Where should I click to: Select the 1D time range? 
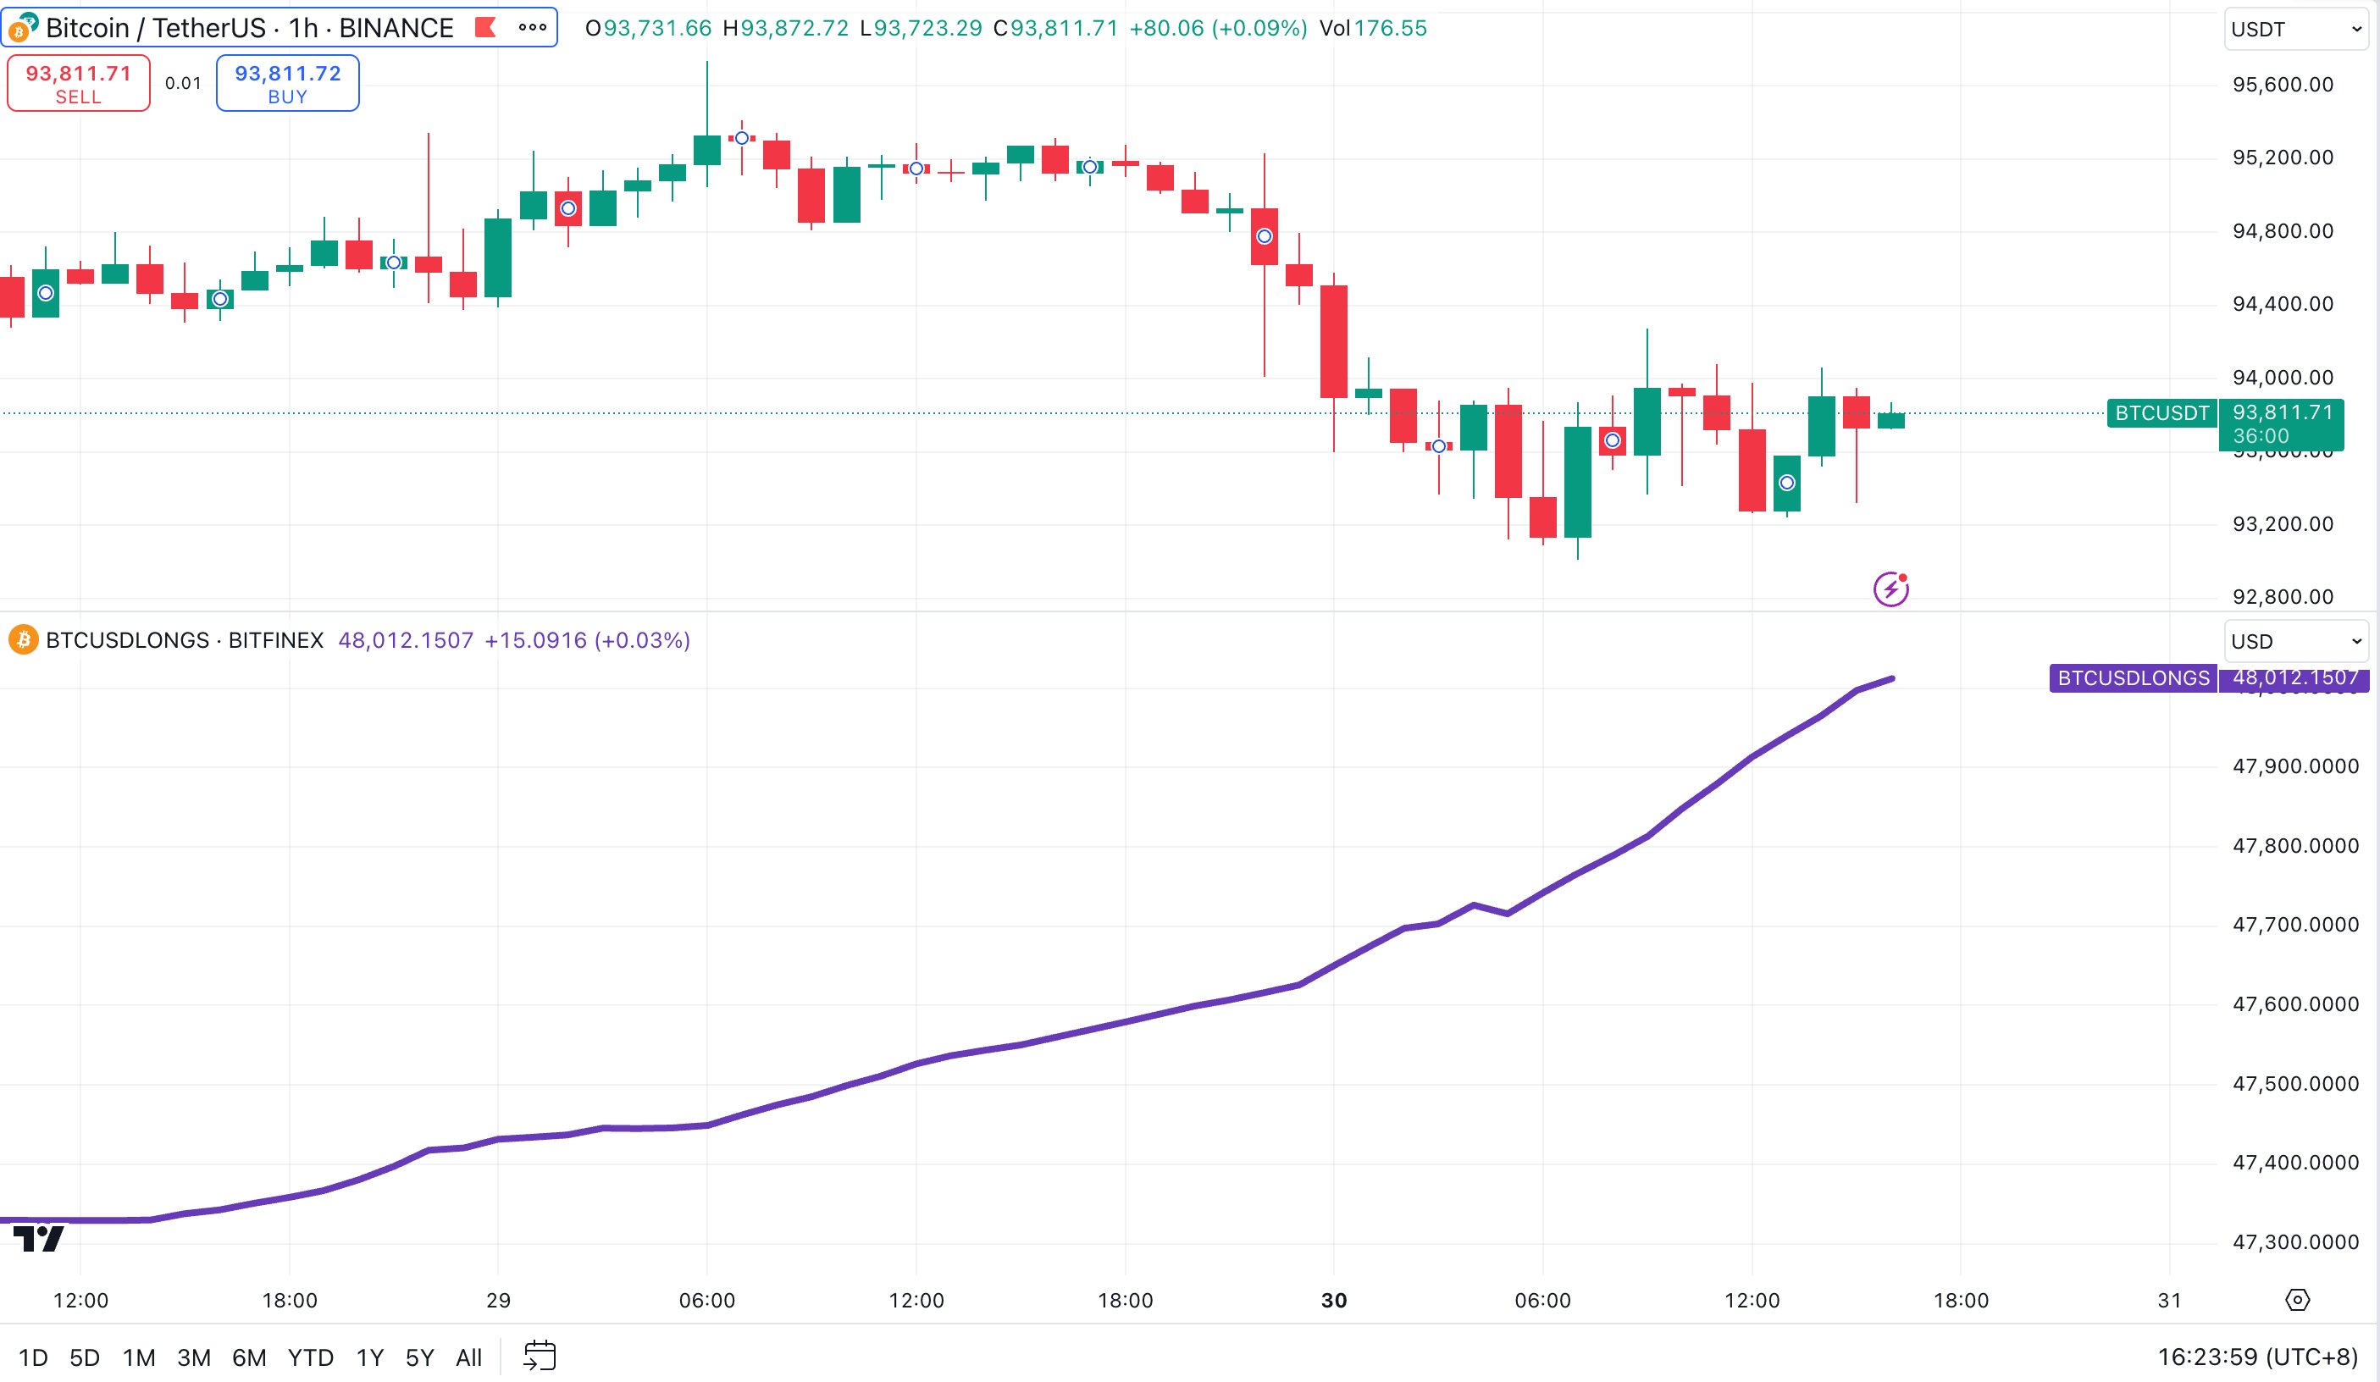click(33, 1357)
